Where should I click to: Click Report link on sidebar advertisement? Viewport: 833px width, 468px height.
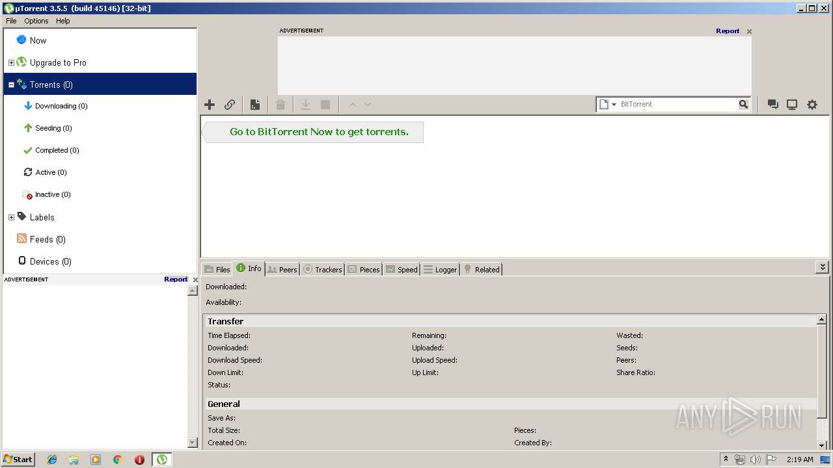pyautogui.click(x=176, y=279)
